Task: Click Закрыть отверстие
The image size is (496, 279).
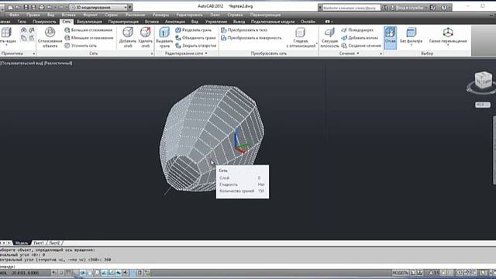Action: click(x=196, y=46)
